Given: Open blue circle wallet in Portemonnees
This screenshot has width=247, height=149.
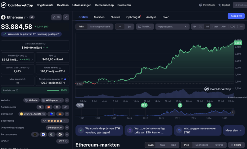Looking at the screenshot, I should (x=43, y=135).
